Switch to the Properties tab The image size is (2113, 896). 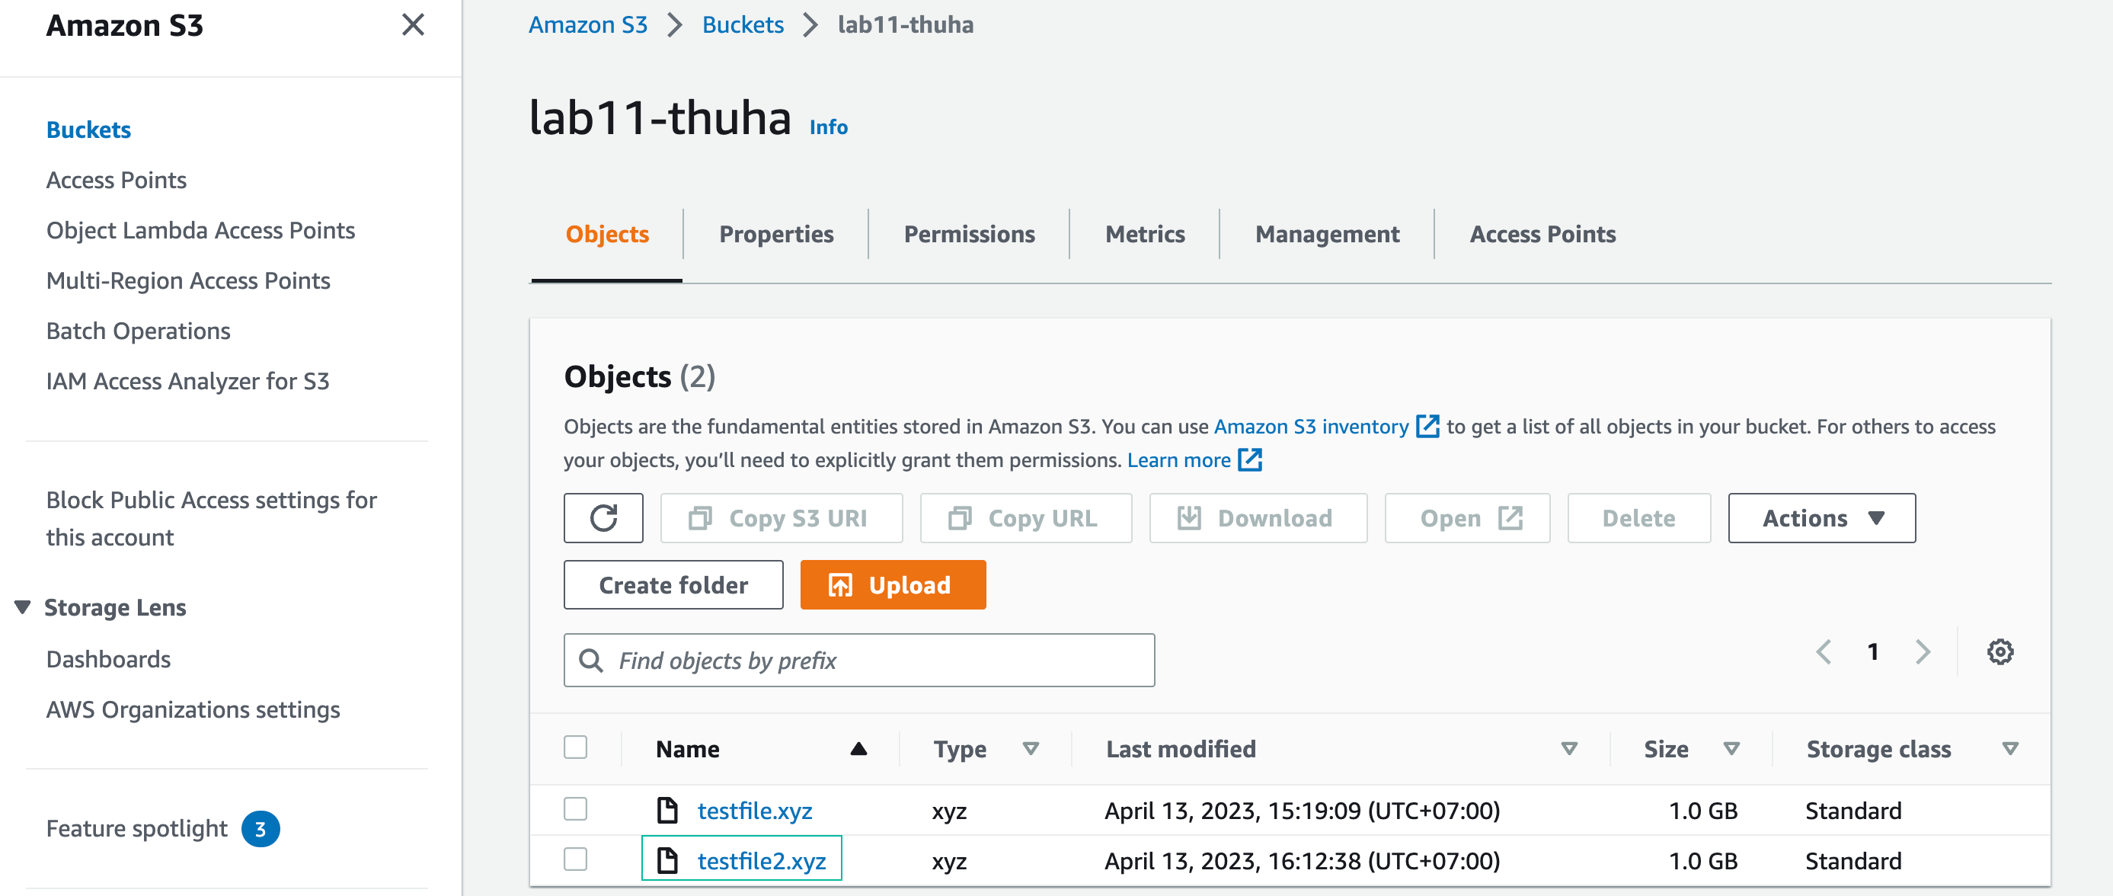(775, 234)
